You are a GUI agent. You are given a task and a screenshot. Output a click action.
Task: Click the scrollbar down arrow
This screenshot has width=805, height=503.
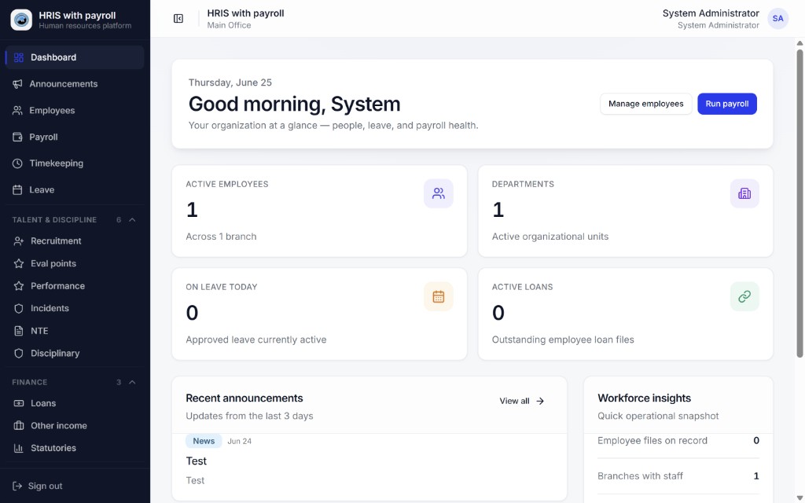pos(799,497)
